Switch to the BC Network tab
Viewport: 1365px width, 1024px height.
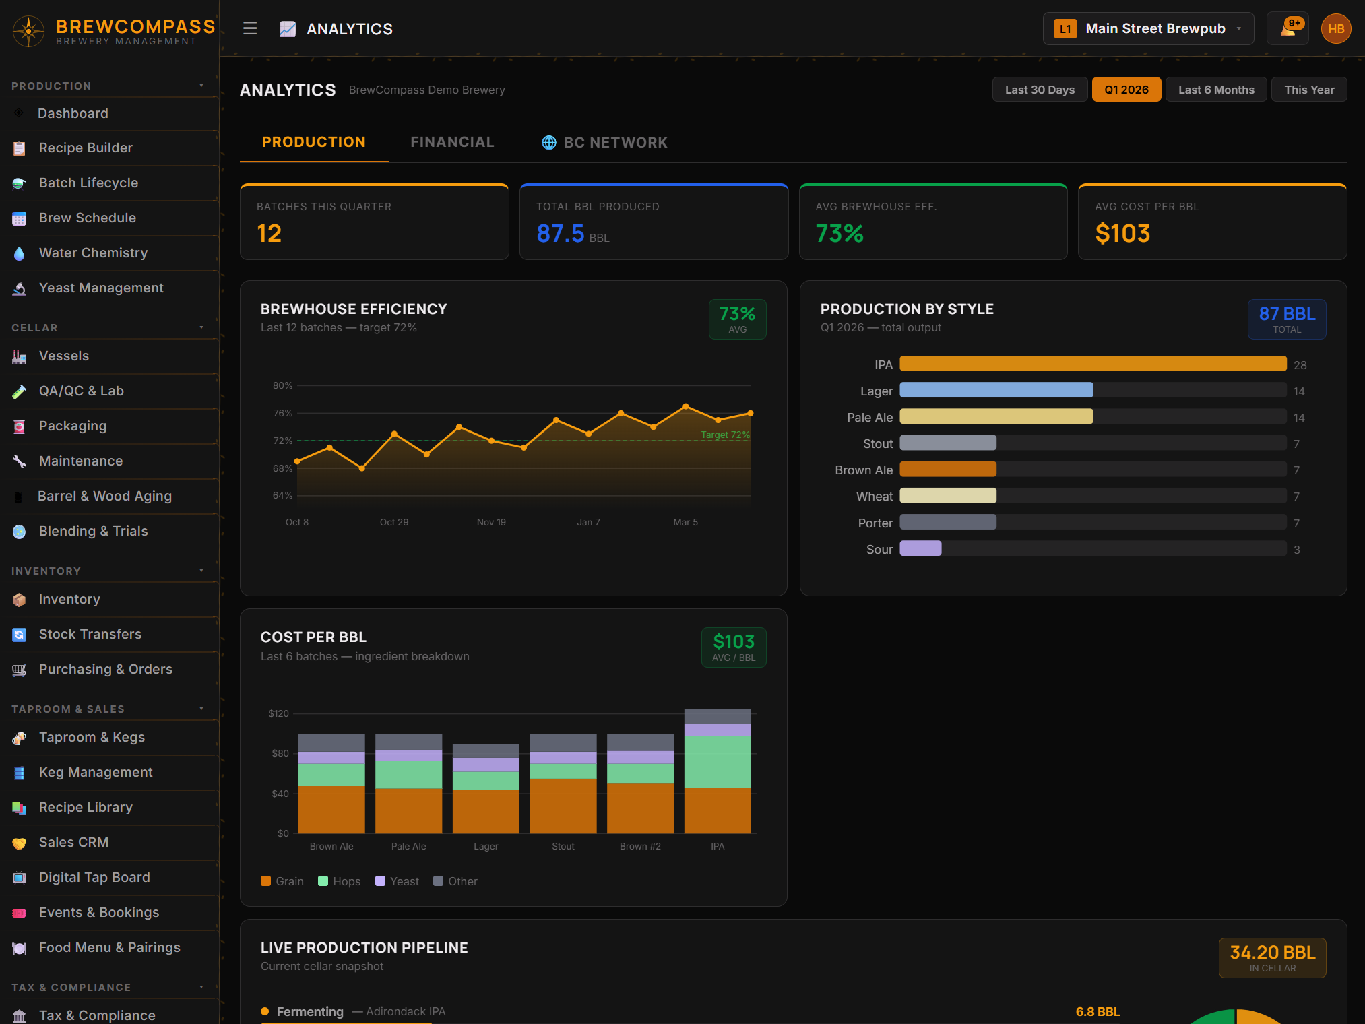[604, 143]
